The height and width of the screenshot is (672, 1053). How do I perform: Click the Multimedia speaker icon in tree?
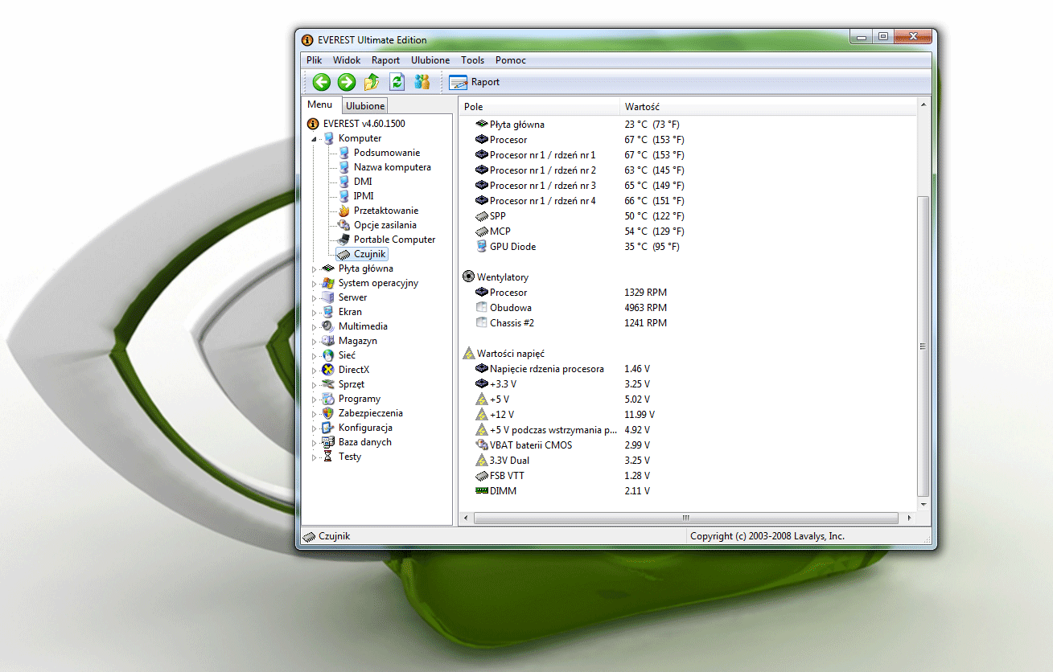(x=328, y=326)
